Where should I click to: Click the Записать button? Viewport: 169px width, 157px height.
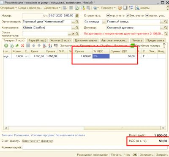(147, 154)
